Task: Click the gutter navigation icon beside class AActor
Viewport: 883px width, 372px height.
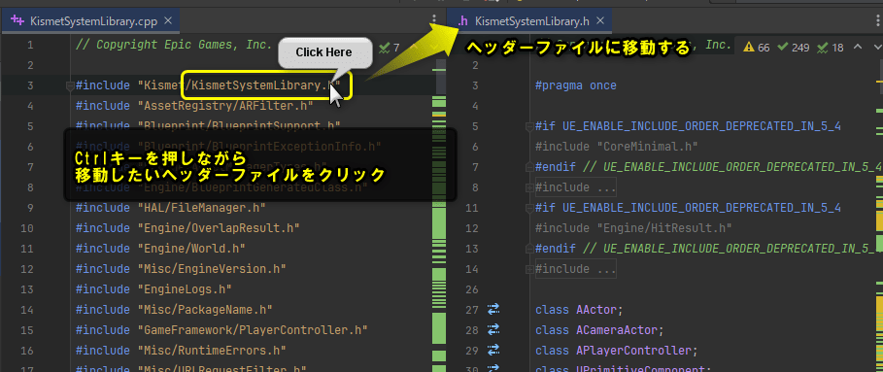Action: point(493,309)
